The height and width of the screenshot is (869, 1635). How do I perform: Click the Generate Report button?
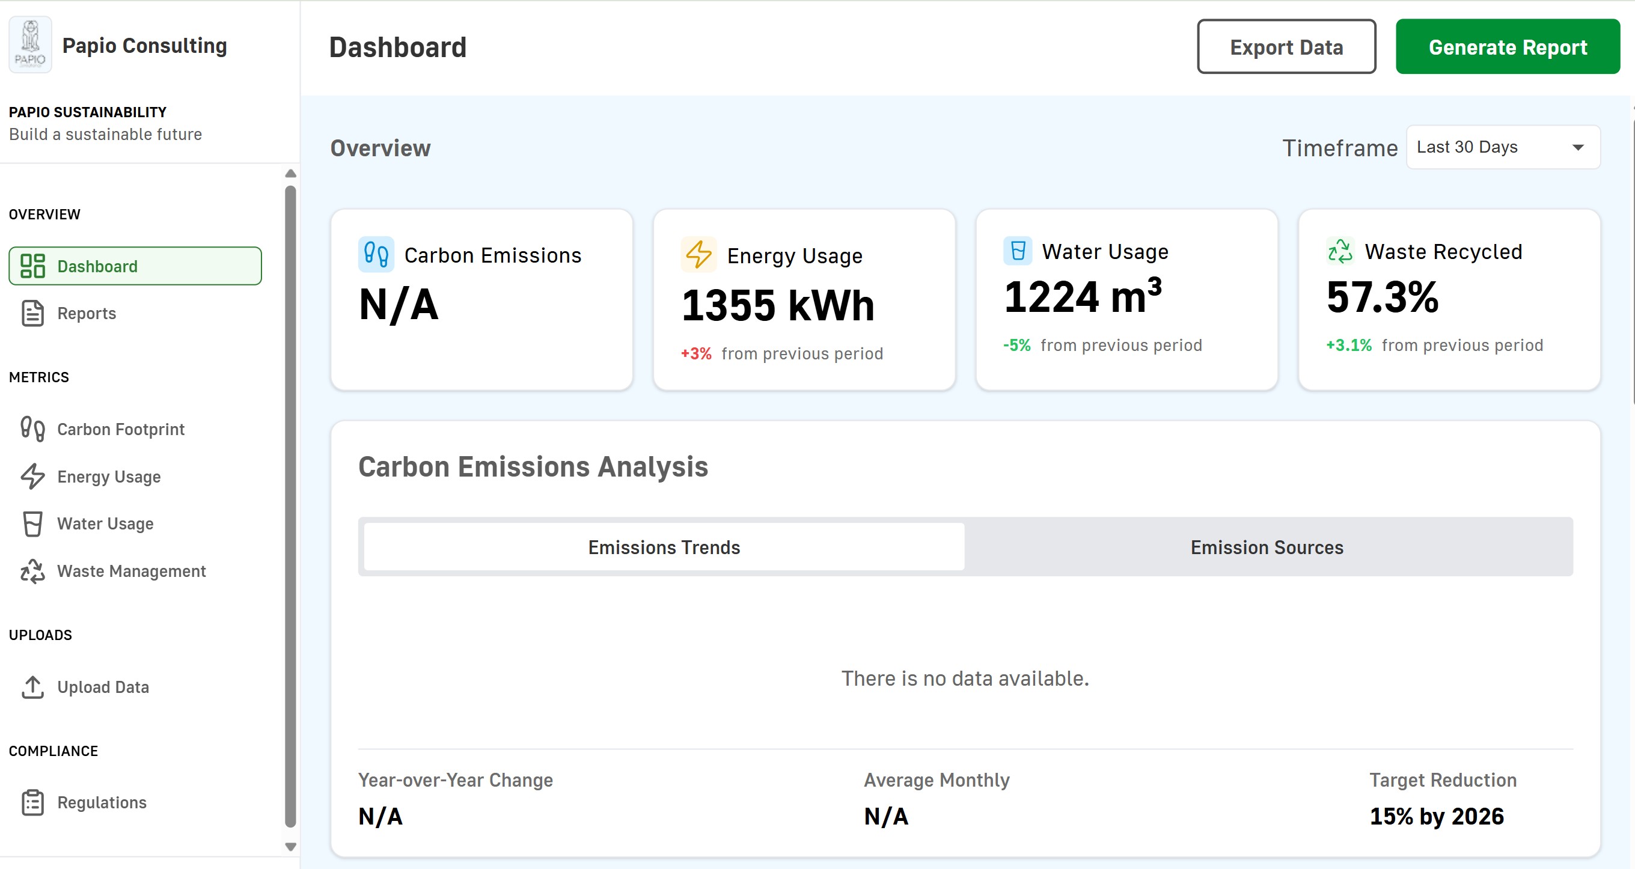pyautogui.click(x=1508, y=46)
